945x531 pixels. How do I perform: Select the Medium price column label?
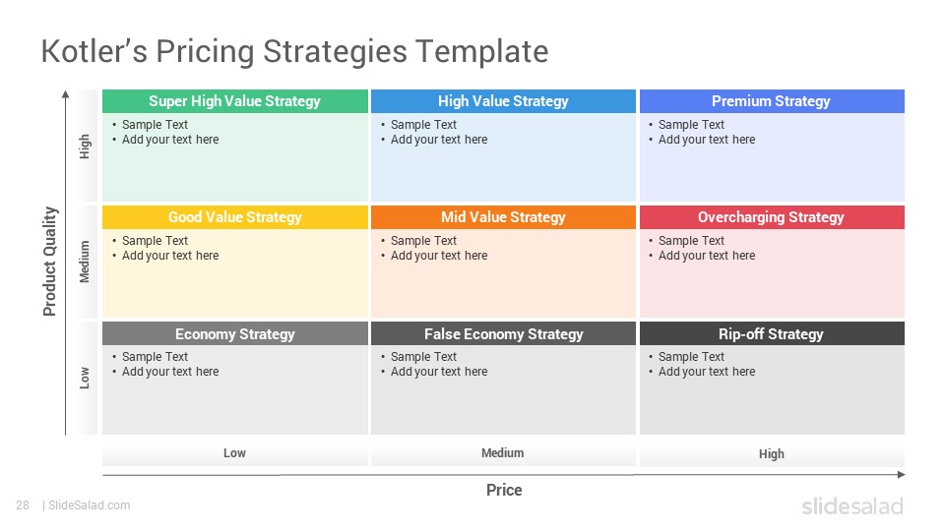(x=503, y=452)
